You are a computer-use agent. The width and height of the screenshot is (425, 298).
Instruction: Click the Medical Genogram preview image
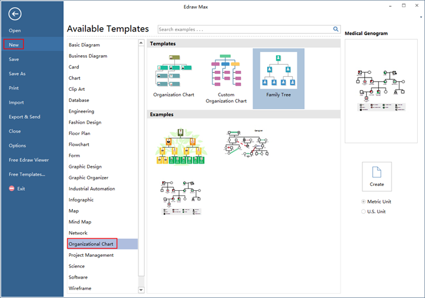tap(381, 91)
